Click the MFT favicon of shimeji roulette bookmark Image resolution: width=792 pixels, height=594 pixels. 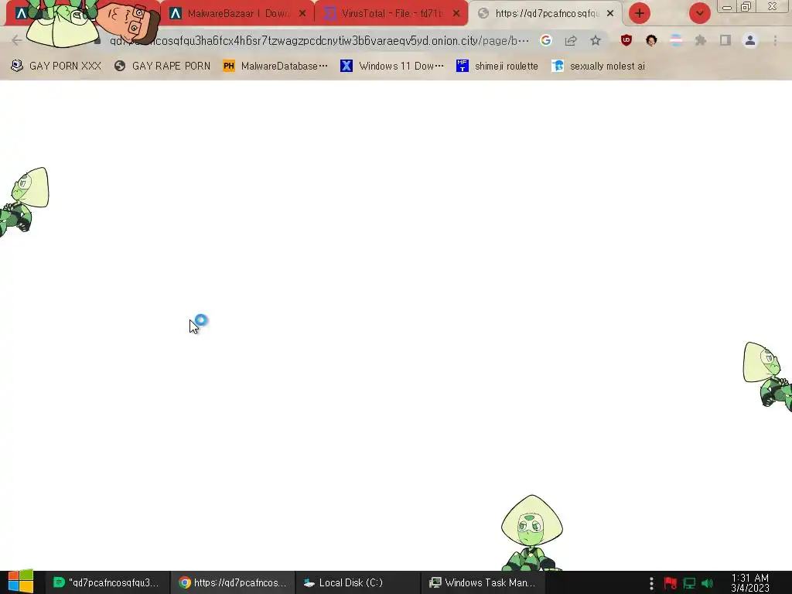point(463,66)
